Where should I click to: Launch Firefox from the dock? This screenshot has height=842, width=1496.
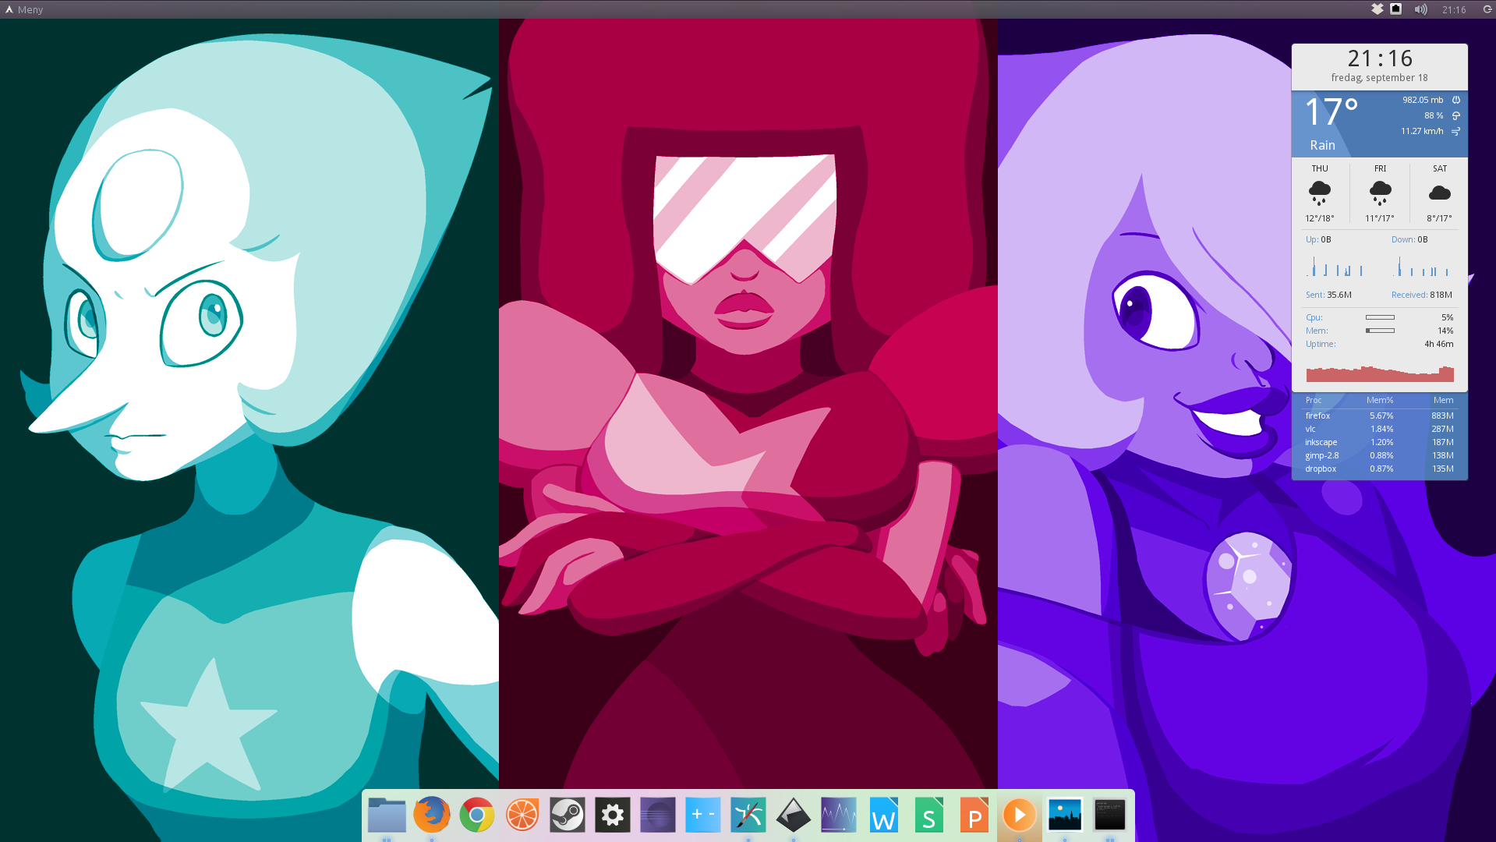point(432,815)
